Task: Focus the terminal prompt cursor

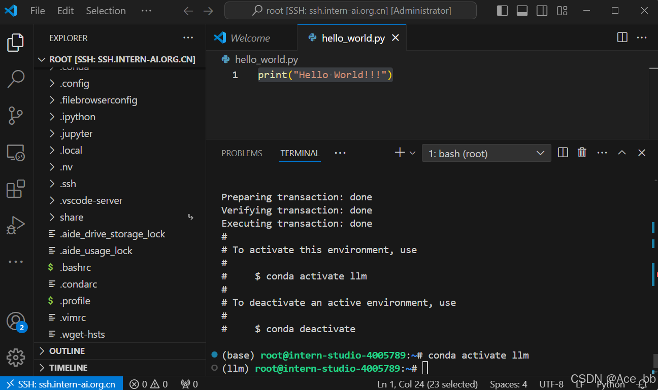Action: pyautogui.click(x=425, y=368)
